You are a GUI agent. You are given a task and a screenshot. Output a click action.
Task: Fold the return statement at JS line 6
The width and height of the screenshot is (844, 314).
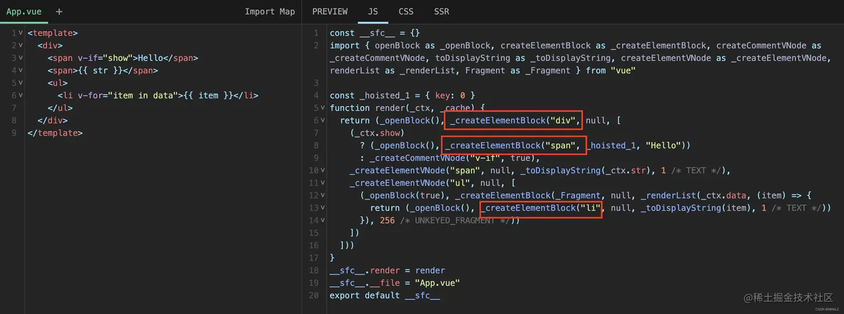323,120
